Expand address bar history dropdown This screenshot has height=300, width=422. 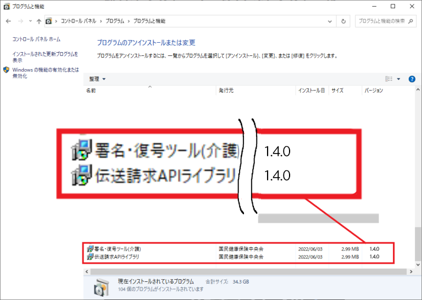(x=330, y=21)
